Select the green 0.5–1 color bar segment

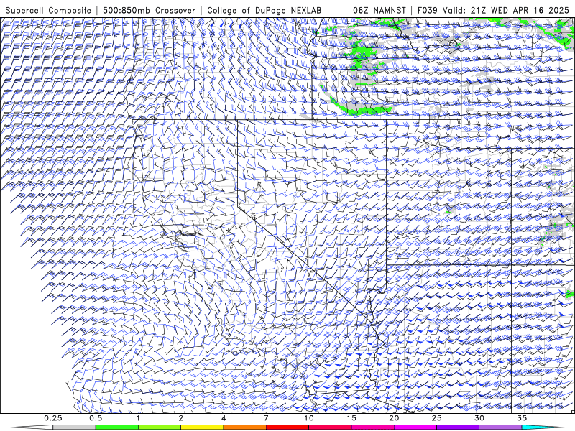click(116, 427)
